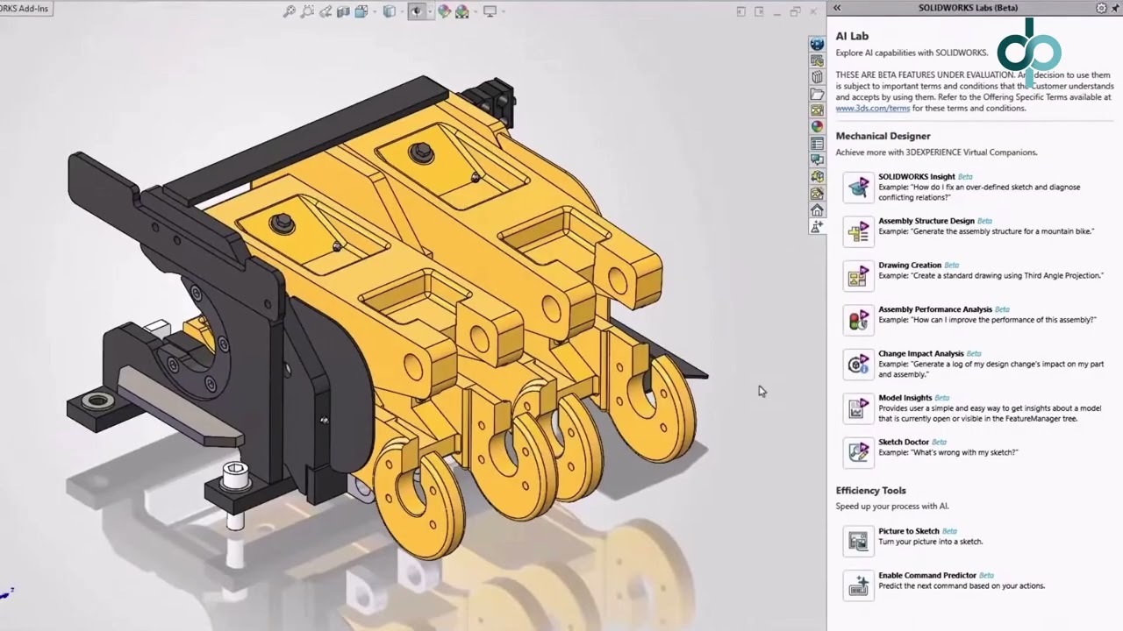
Task: Click the "Speed up your process with AI." text
Action: pyautogui.click(x=891, y=506)
